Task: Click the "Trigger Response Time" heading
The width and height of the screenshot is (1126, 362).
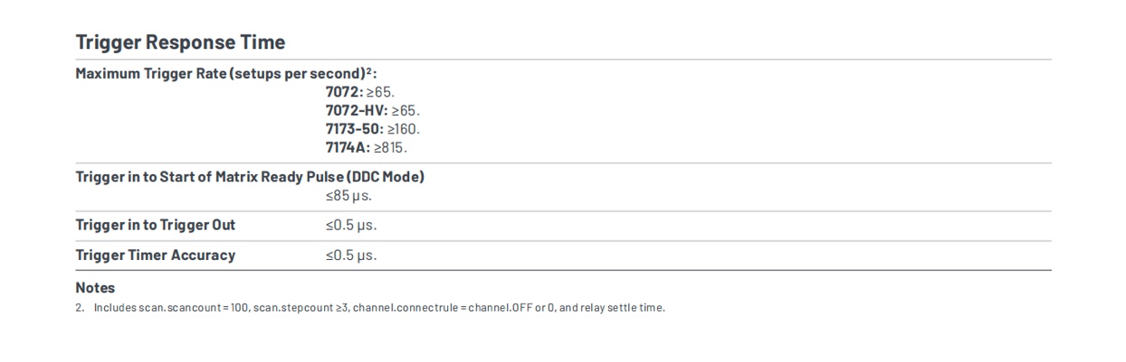Action: click(180, 42)
